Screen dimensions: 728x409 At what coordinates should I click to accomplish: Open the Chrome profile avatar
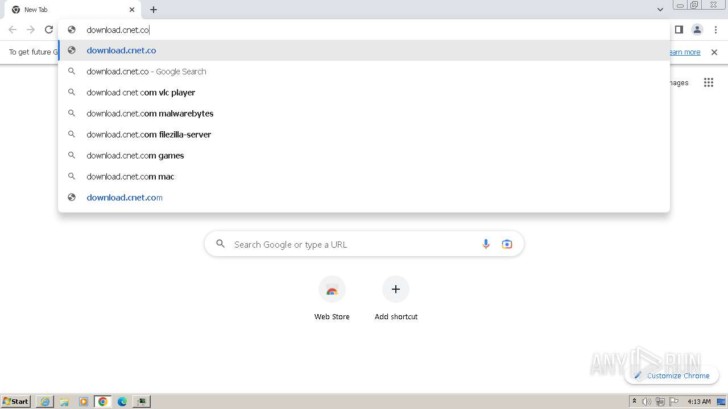pos(697,30)
